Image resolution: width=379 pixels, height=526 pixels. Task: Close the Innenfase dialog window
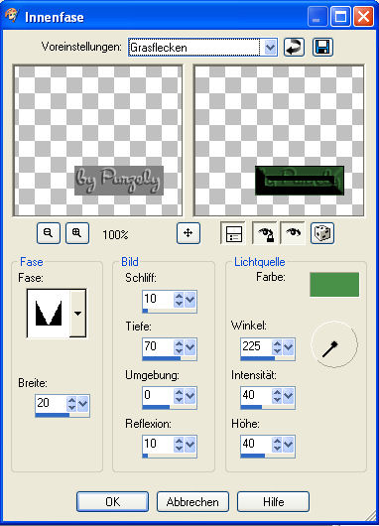point(363,17)
